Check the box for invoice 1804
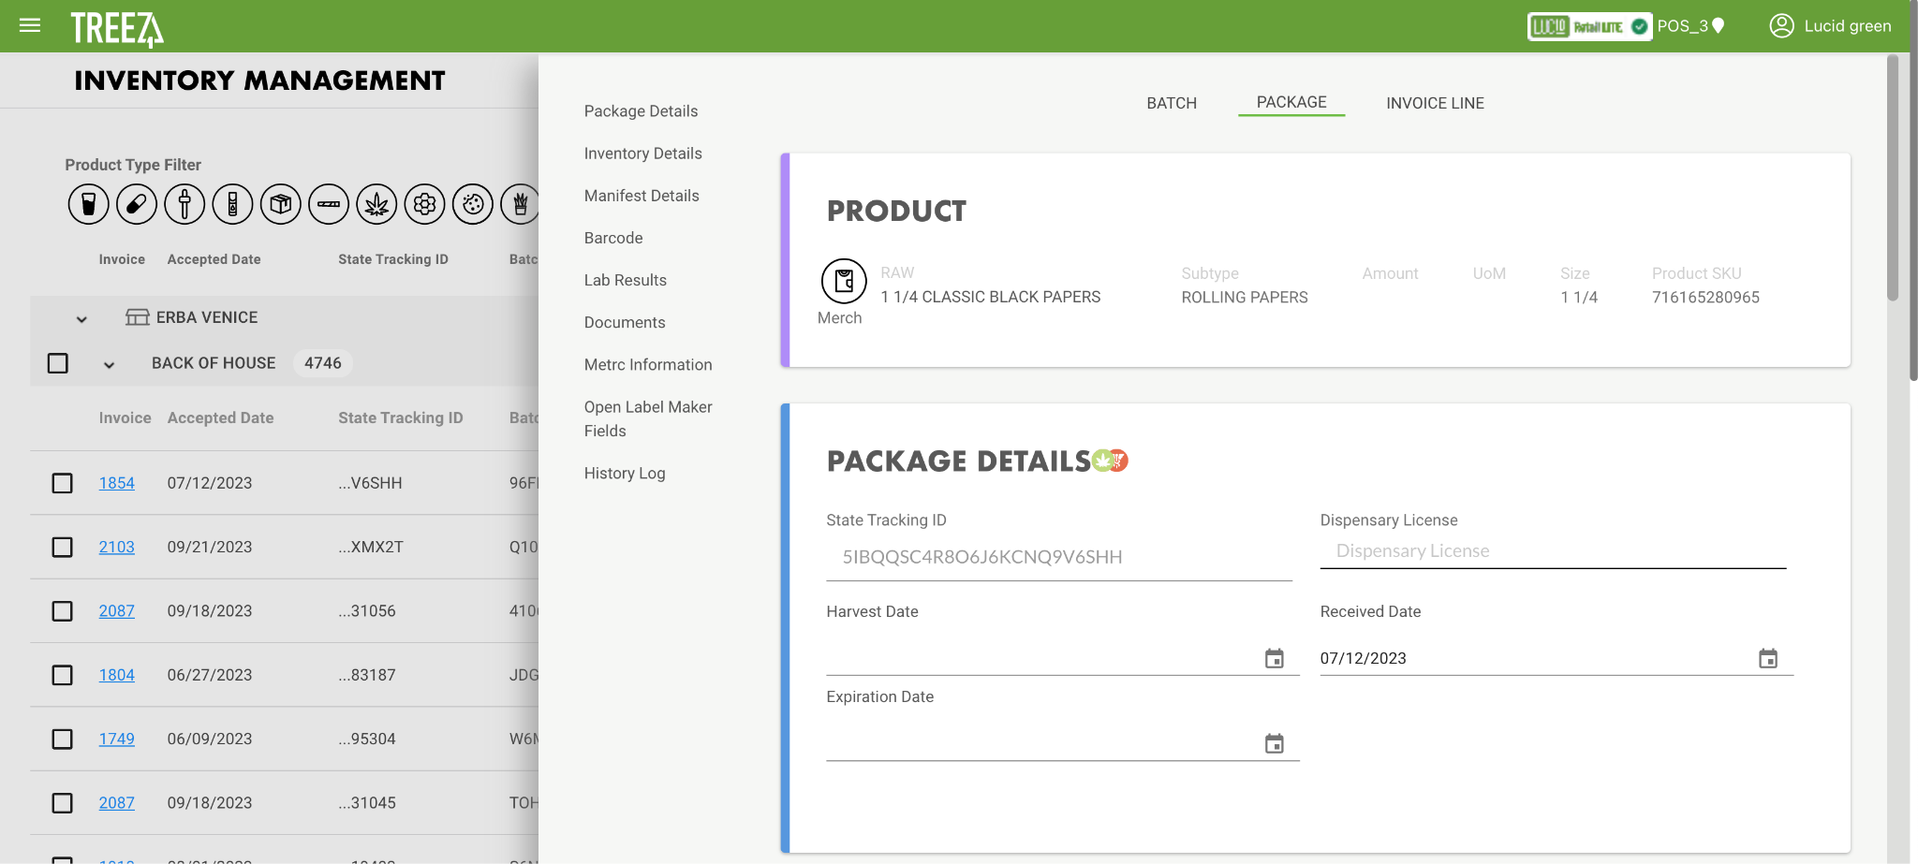Screen dimensions: 1918x864 [63, 675]
